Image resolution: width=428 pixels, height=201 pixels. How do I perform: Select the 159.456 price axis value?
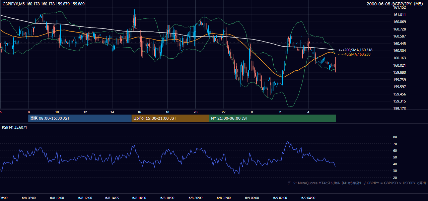pyautogui.click(x=400, y=94)
